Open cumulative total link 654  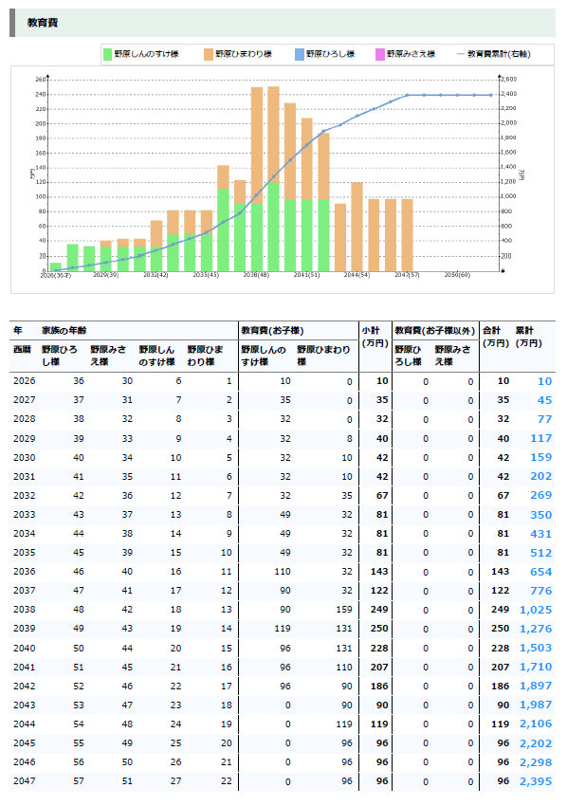pos(540,572)
